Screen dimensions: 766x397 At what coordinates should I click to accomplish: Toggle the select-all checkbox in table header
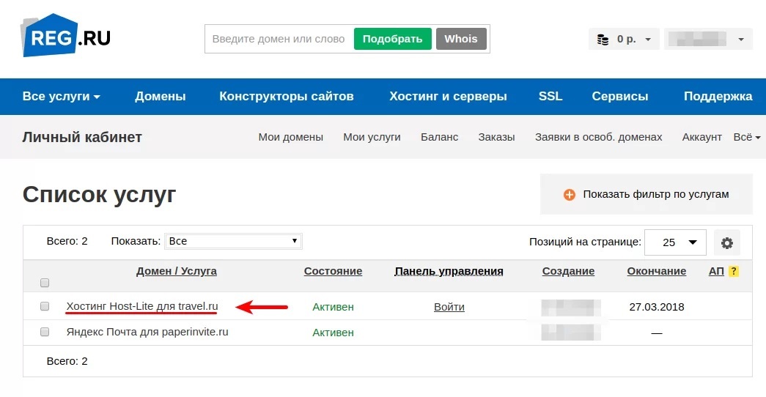point(45,283)
